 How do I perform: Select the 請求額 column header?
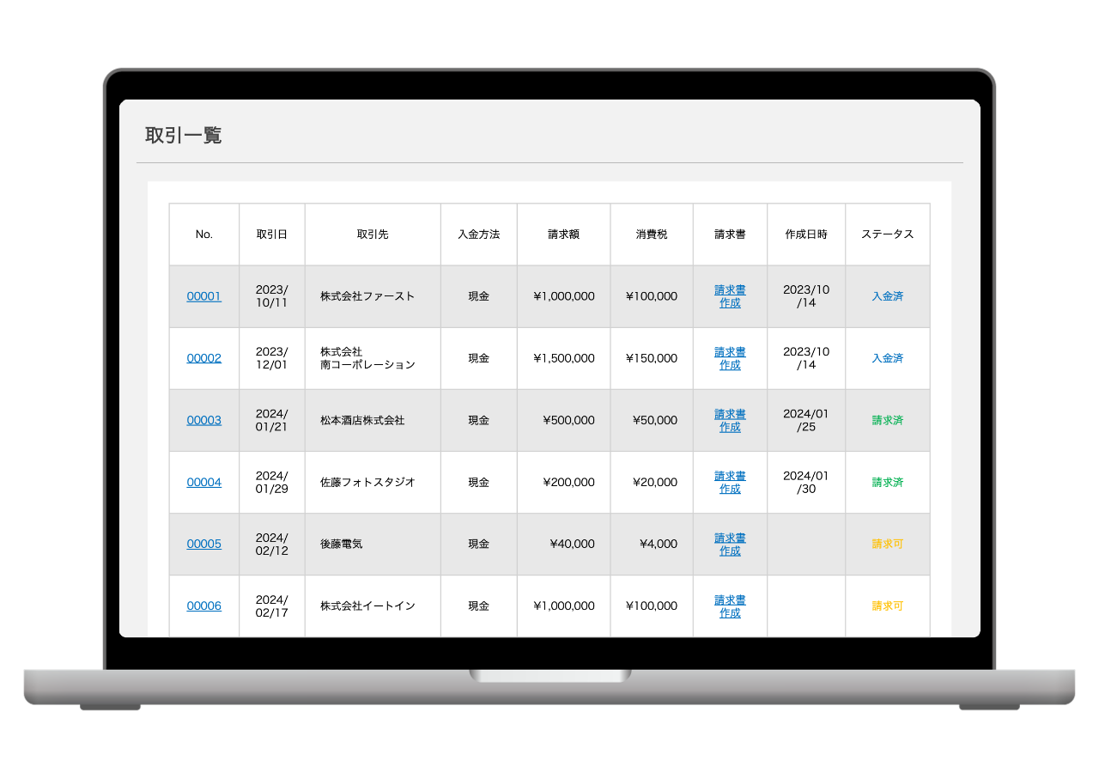563,234
